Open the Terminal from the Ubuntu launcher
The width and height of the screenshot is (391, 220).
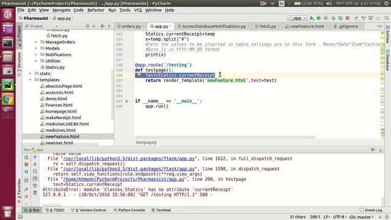[8, 43]
